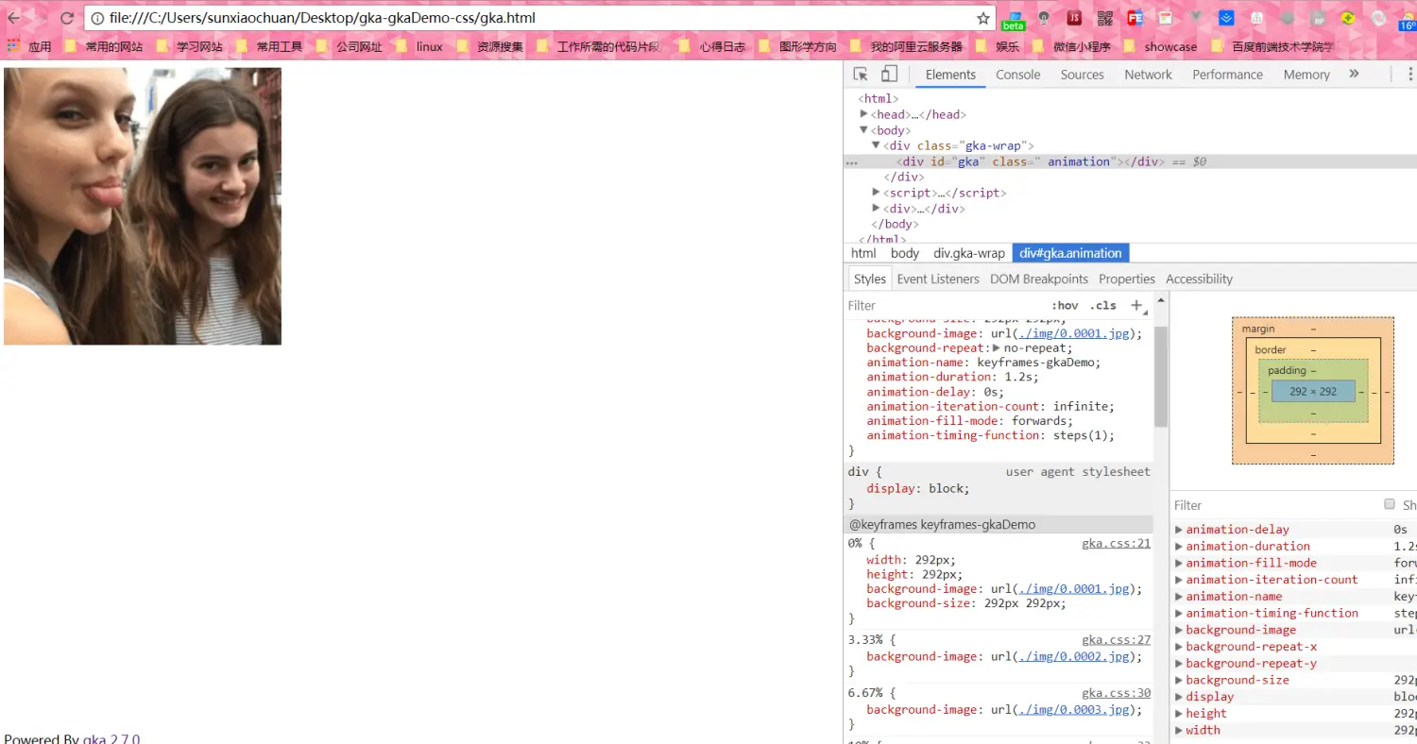Follow the gka 2.7.0 link
1417x744 pixels.
point(111,738)
